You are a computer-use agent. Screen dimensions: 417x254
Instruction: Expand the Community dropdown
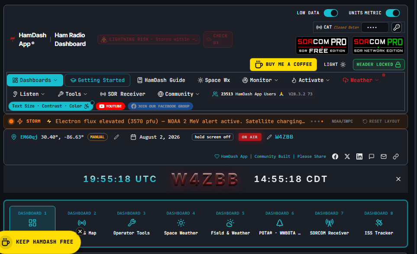(x=178, y=94)
